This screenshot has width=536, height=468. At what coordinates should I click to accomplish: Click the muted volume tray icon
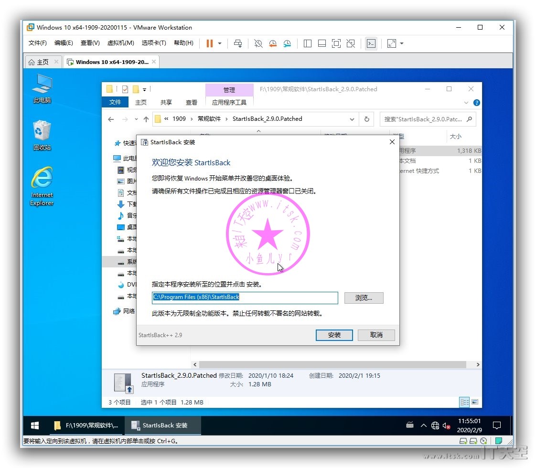pos(446,425)
